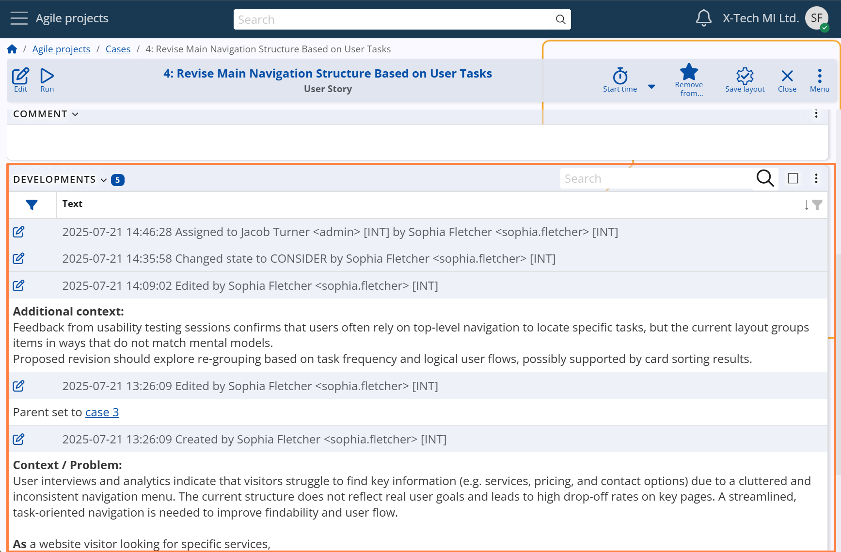Open the hamburger main menu

19,18
